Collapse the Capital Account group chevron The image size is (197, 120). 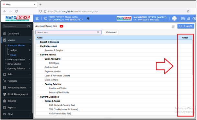tap(38, 46)
